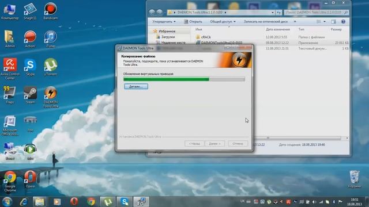This screenshot has height=207, width=369.
Task: Open Avira Control Center desktop icon
Action: point(10,69)
